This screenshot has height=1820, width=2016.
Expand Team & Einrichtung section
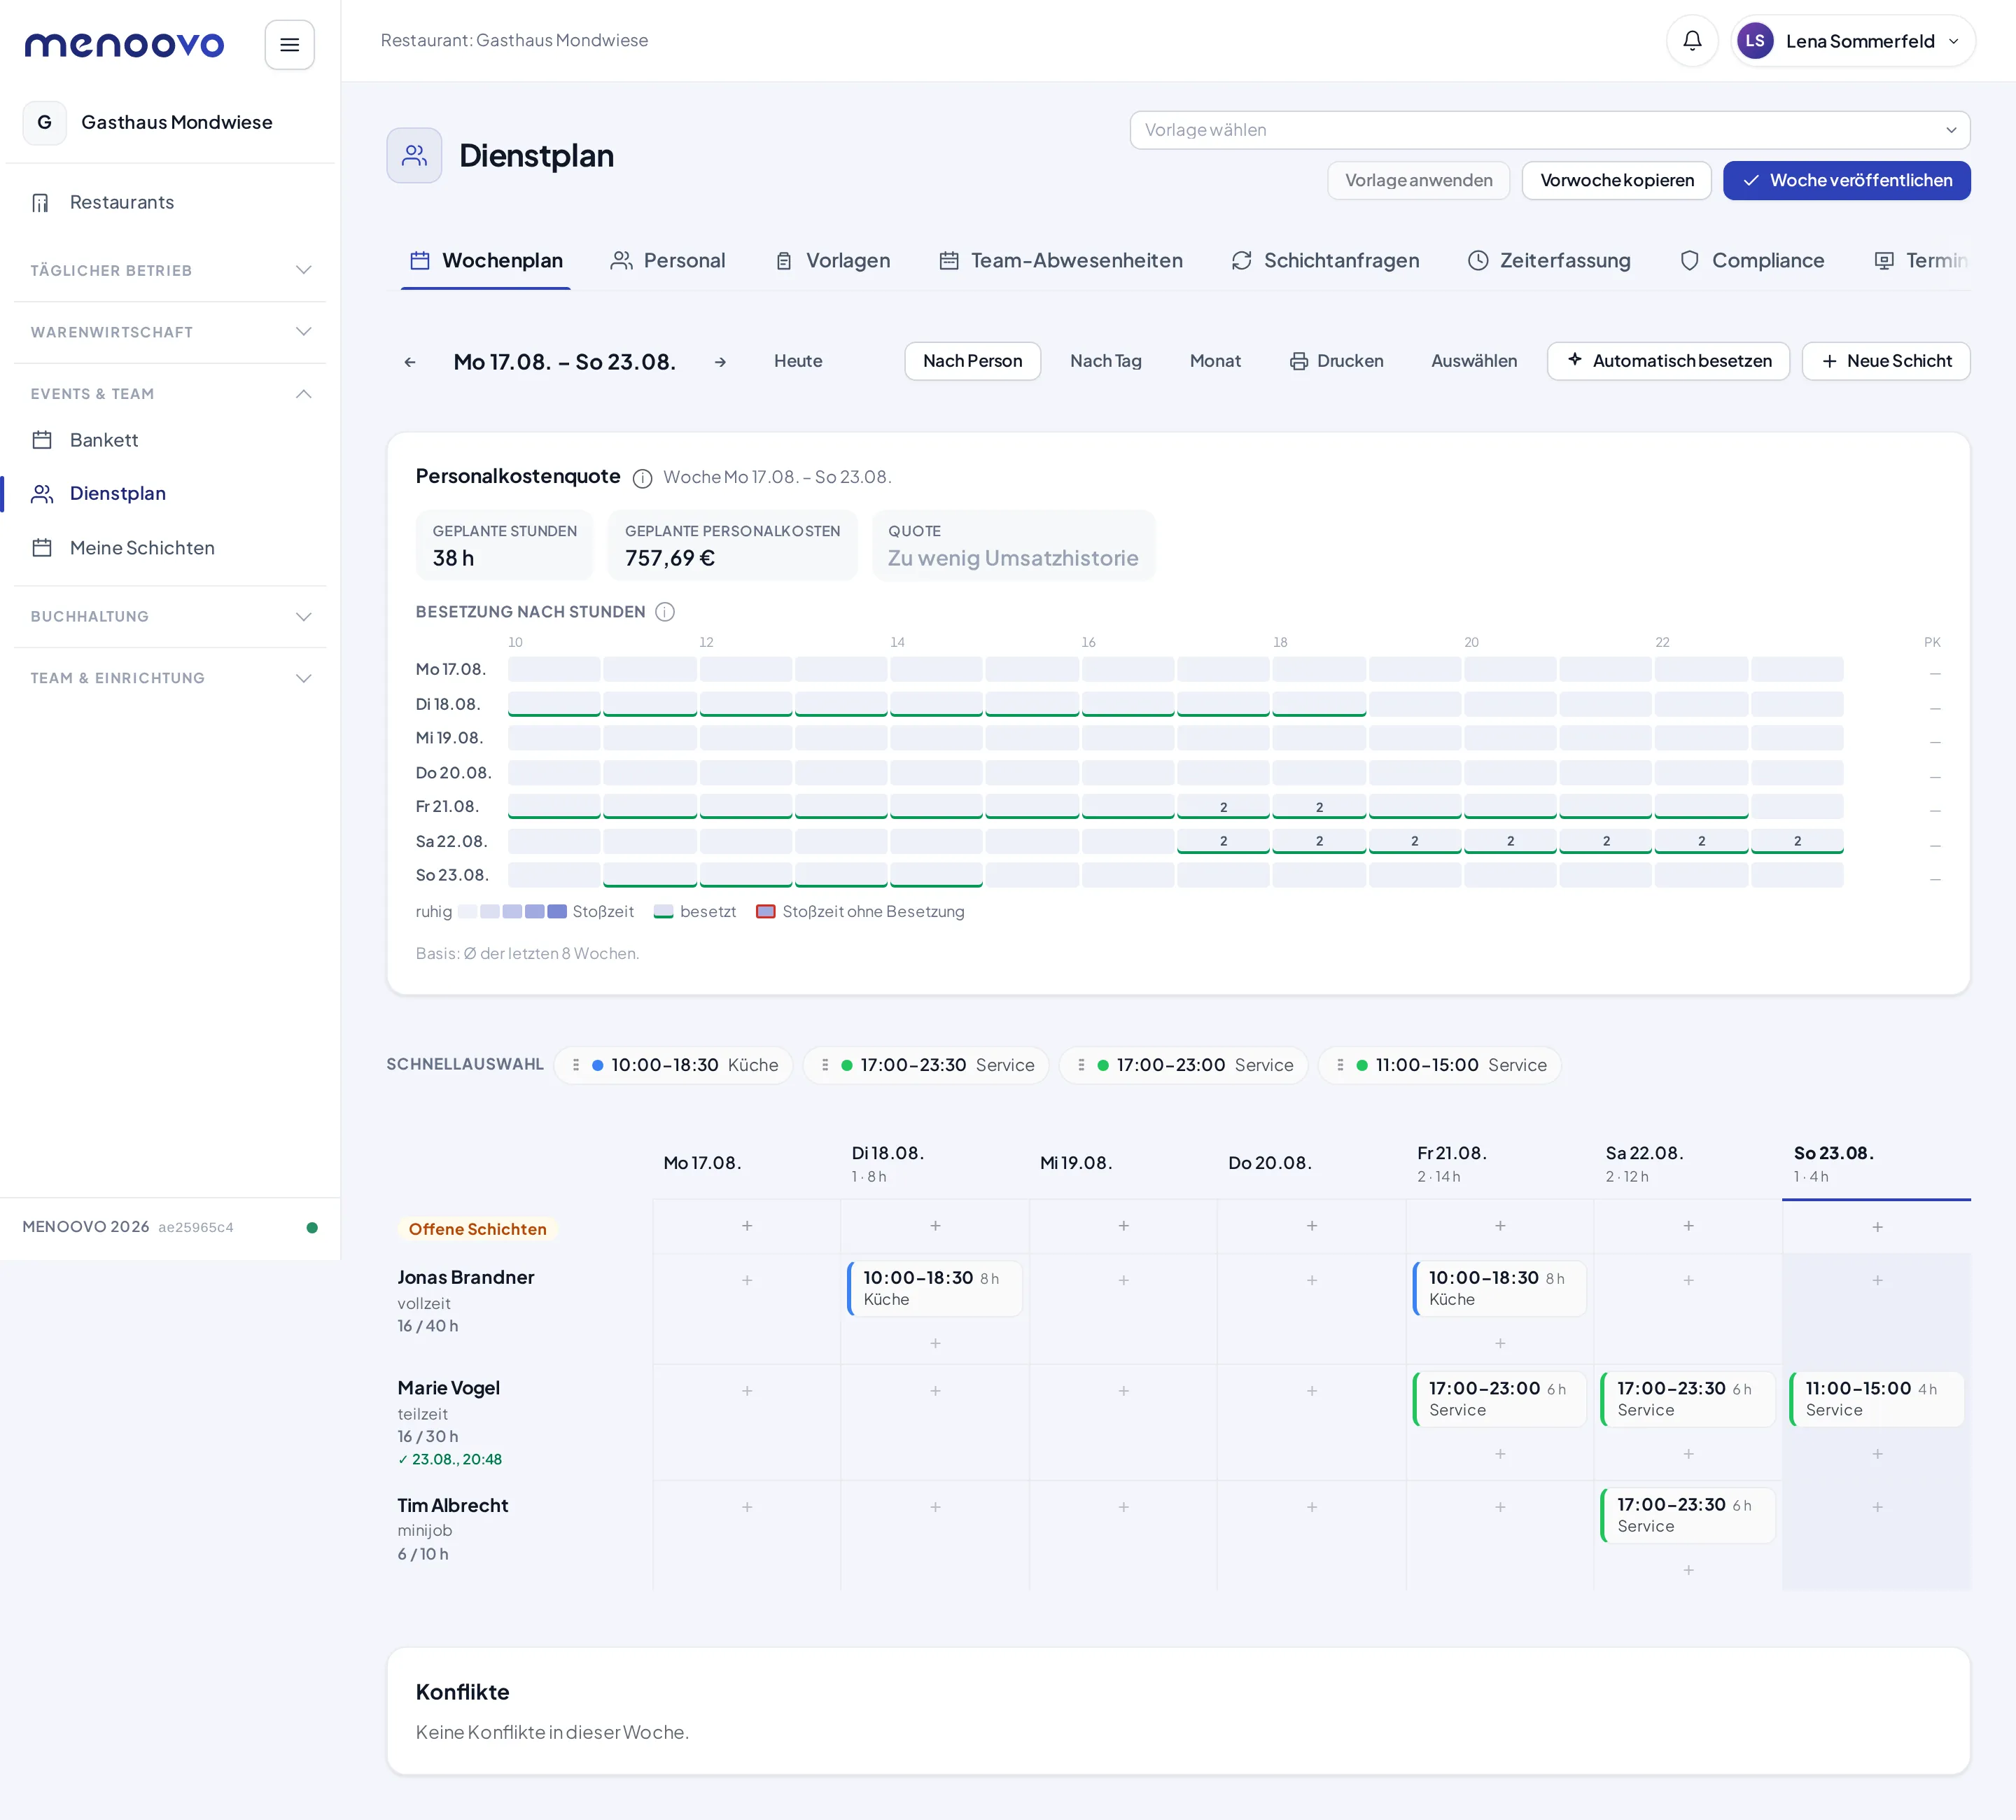coord(170,678)
